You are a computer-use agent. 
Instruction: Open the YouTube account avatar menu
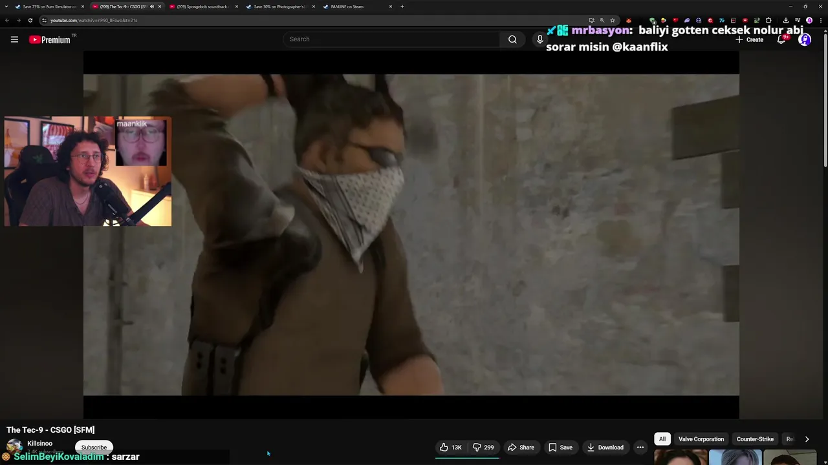[x=805, y=39]
